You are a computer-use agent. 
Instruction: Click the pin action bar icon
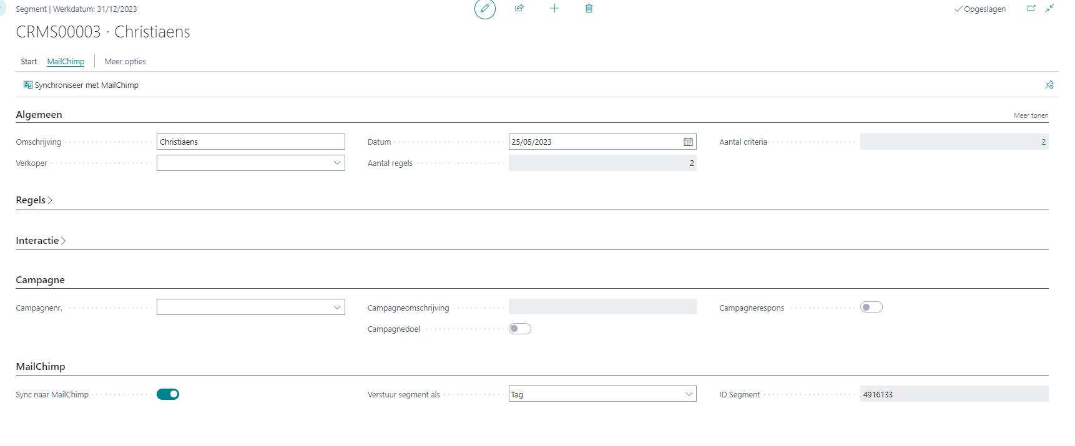coord(1049,85)
